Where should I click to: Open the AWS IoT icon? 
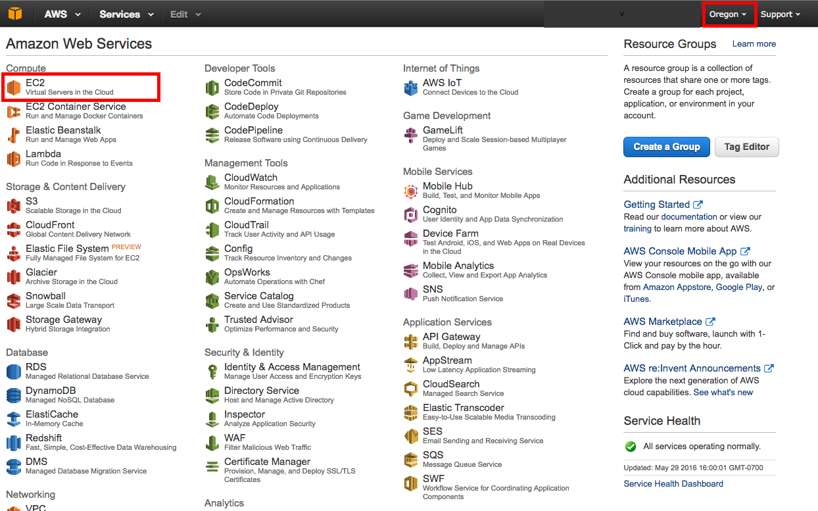coord(411,87)
